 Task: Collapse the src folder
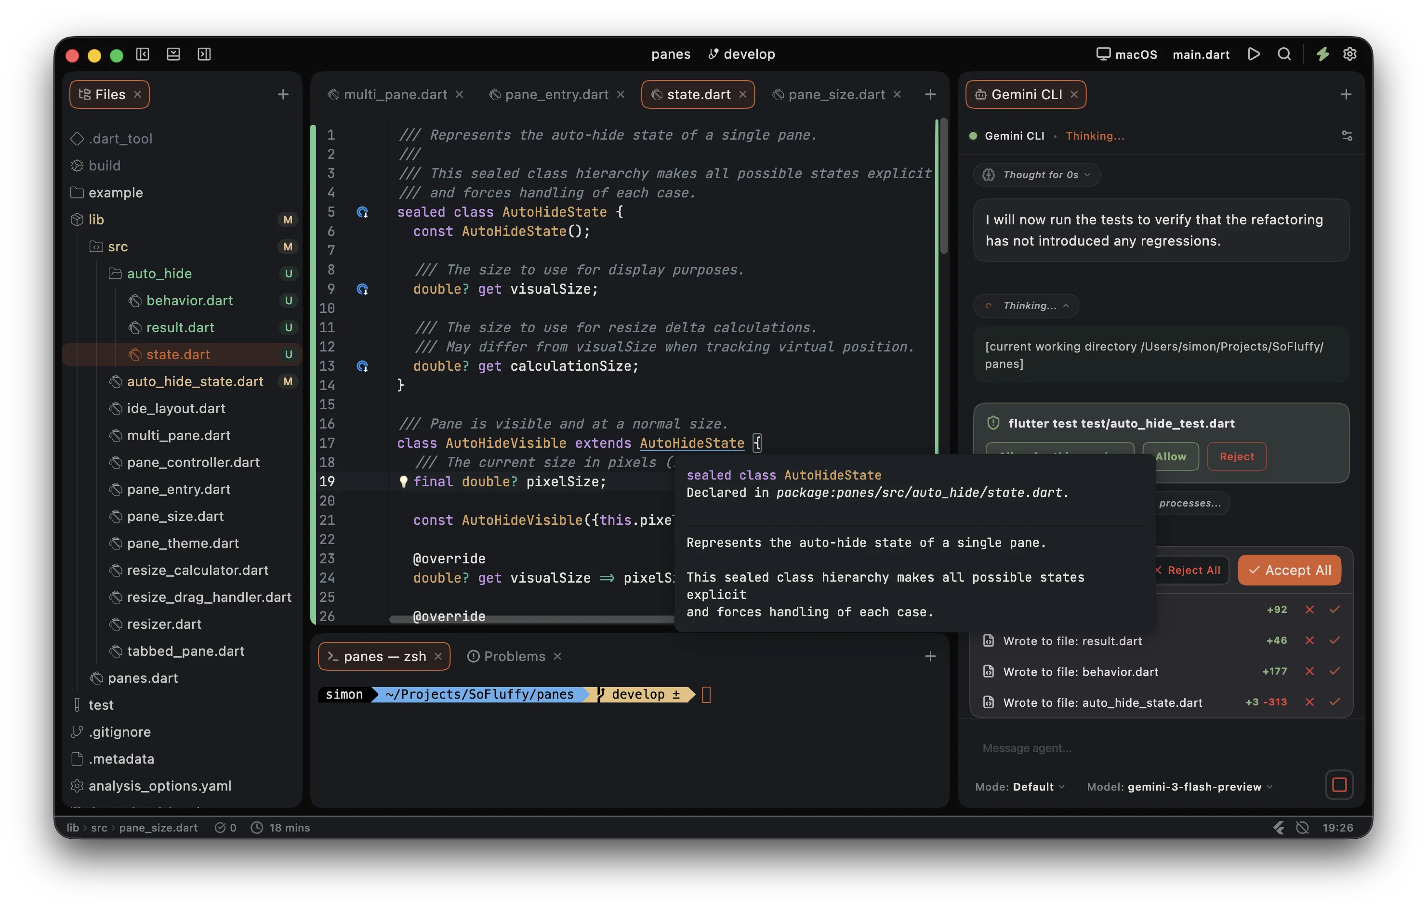(182, 247)
